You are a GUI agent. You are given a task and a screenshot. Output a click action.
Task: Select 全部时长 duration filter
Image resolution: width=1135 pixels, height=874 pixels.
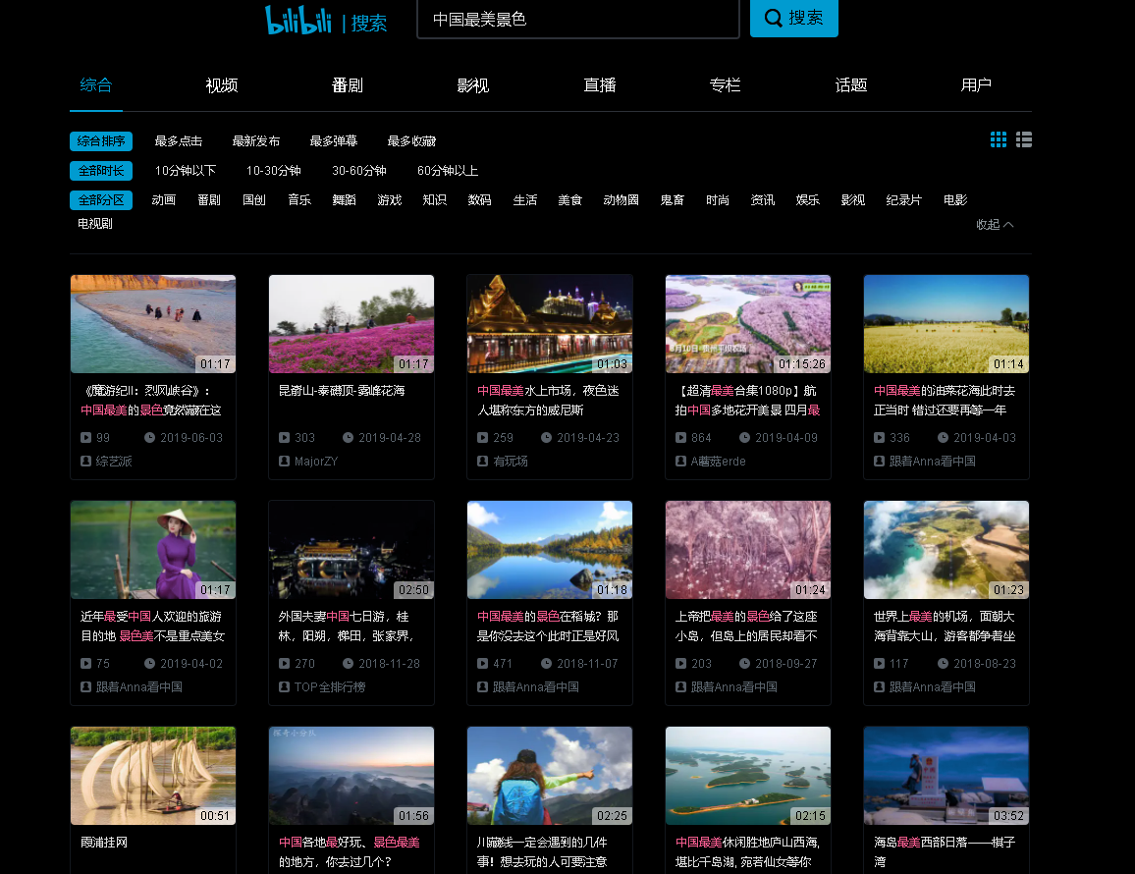pyautogui.click(x=100, y=171)
